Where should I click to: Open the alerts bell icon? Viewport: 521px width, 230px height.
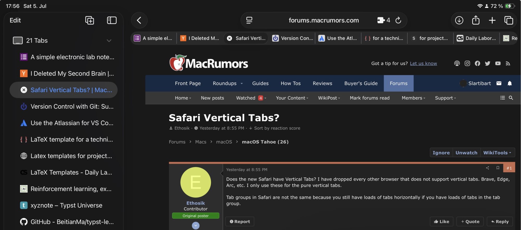pos(510,83)
